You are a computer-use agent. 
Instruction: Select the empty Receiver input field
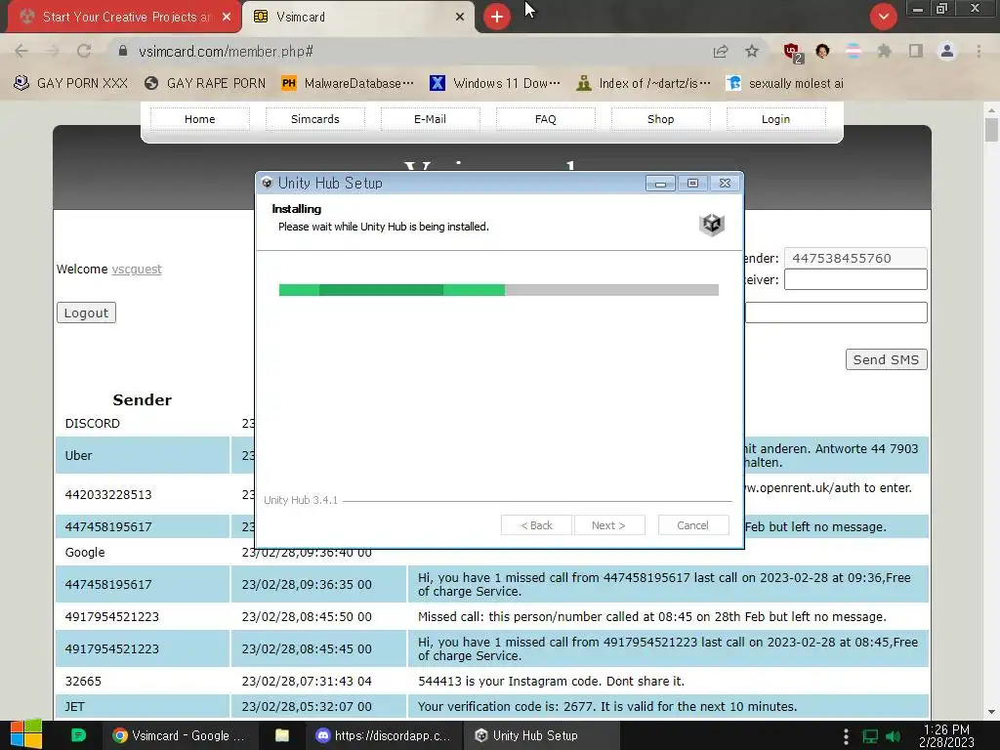pos(855,279)
